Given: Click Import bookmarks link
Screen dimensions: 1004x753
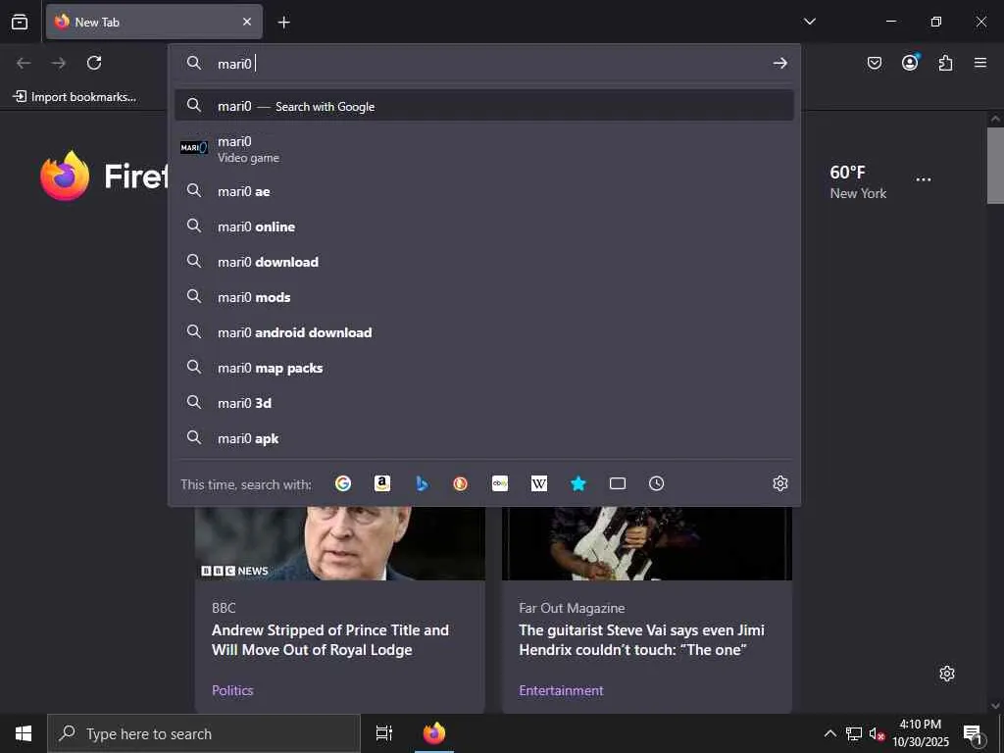Looking at the screenshot, I should tap(75, 97).
